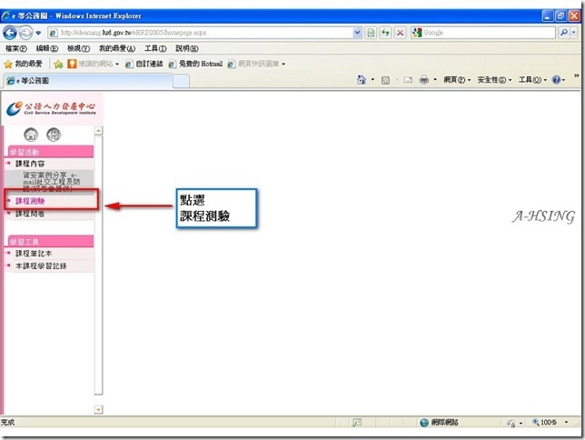Click the IE icon in the title bar
The image size is (585, 440).
point(5,15)
